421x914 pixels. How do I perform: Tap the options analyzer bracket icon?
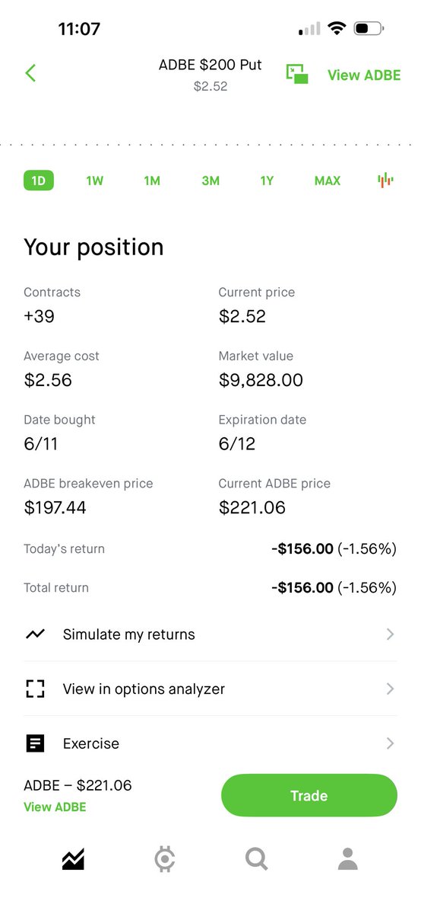coord(35,689)
